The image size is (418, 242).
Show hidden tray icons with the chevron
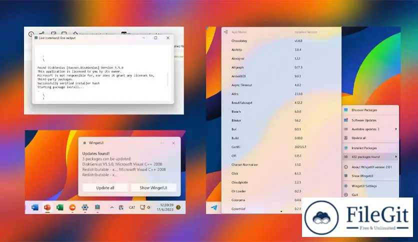pyautogui.click(x=112, y=207)
